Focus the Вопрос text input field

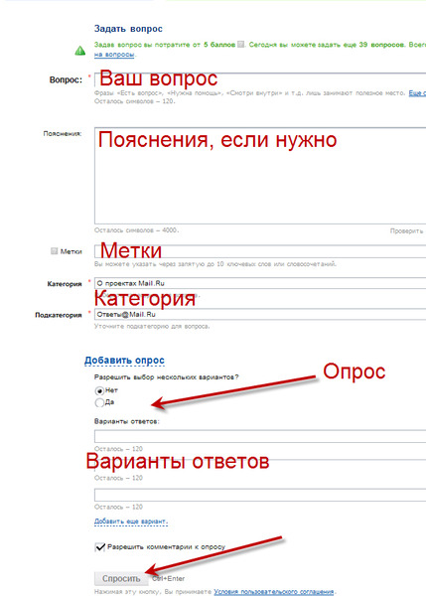(260, 79)
